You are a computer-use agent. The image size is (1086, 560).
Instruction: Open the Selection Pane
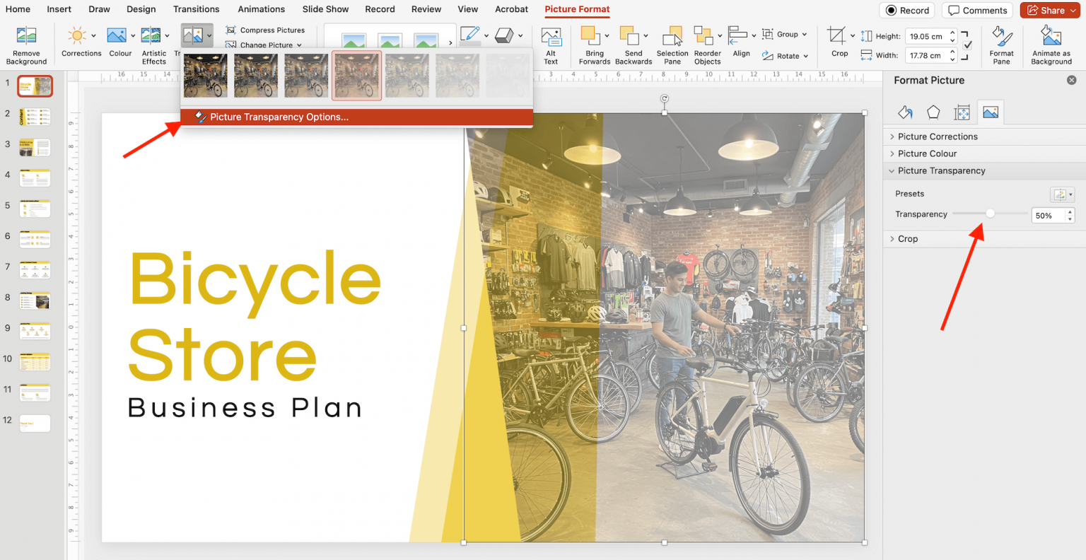point(672,44)
